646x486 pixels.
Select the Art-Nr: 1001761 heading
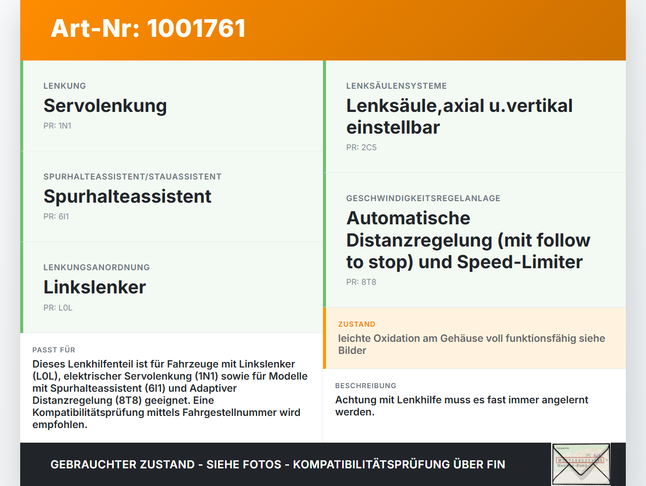coord(148,28)
